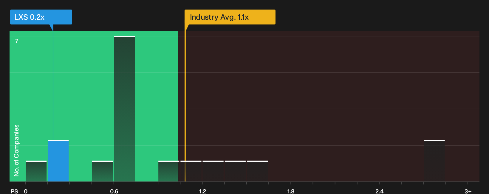
Task: Click the PS axis label
Action: [x=14, y=191]
